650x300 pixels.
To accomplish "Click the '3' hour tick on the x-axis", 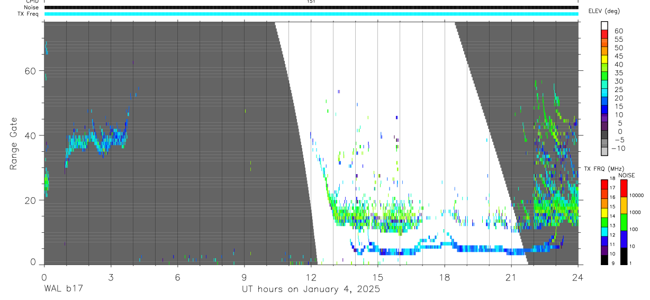I will coord(111,277).
